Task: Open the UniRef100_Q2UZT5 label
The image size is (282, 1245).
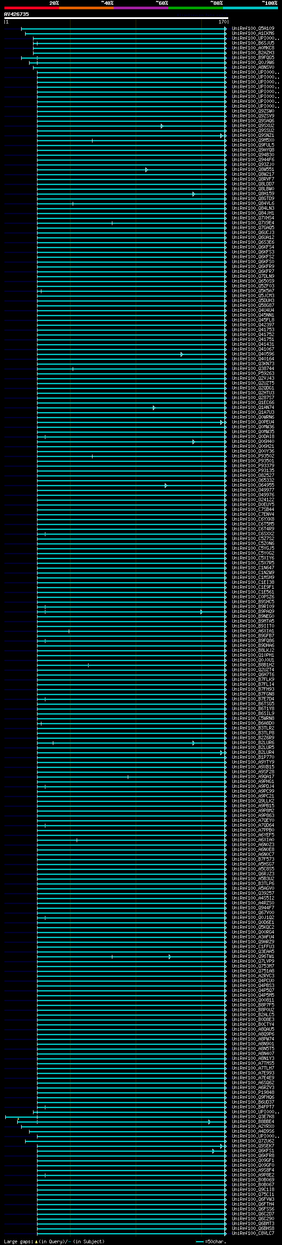Action: click(x=253, y=383)
